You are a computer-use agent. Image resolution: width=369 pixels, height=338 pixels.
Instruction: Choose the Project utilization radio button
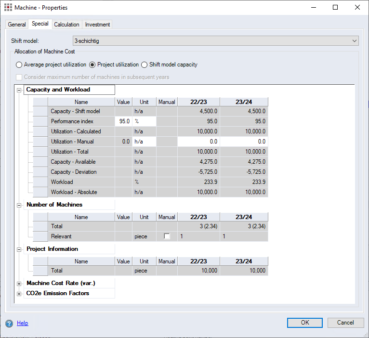click(x=92, y=65)
